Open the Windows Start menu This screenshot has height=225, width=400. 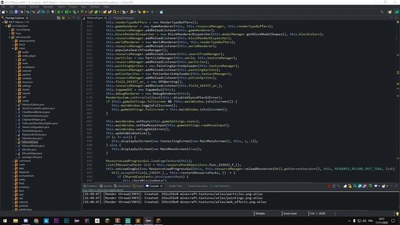pos(5,221)
